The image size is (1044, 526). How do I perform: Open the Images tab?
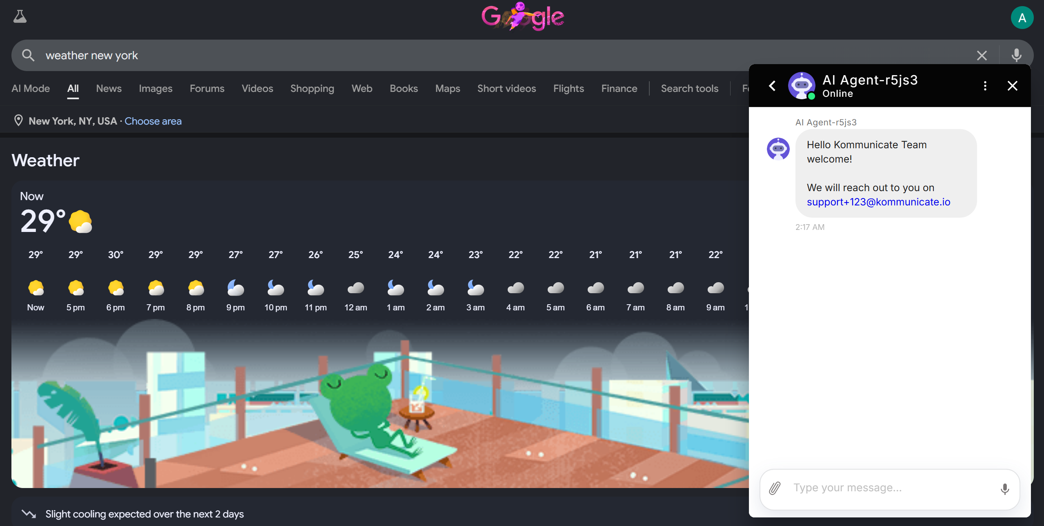click(x=155, y=89)
